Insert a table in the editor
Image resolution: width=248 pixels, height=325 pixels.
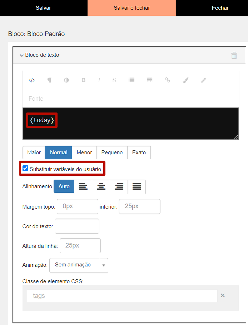(150, 80)
